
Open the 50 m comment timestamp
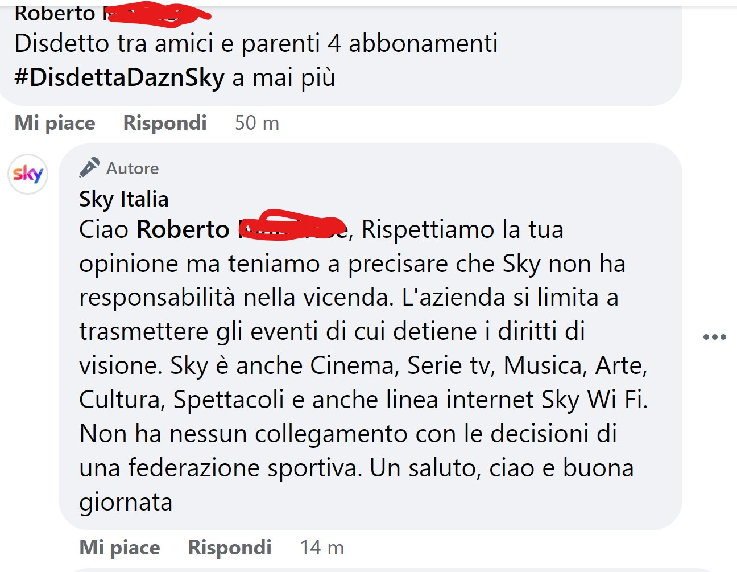point(257,123)
